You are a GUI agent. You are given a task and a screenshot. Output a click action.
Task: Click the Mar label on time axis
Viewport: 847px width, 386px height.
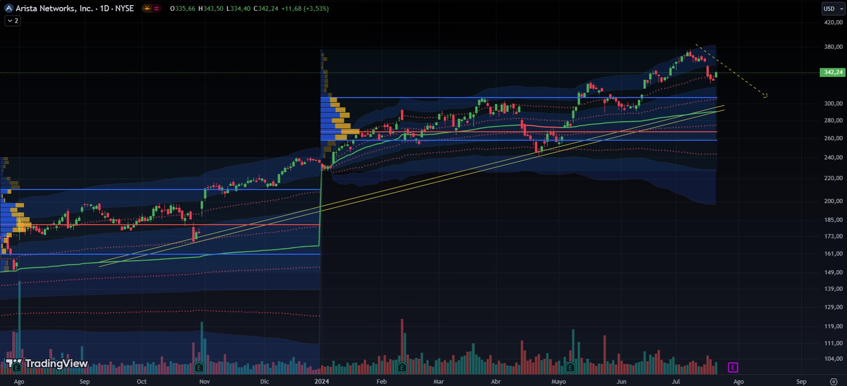[x=438, y=381]
